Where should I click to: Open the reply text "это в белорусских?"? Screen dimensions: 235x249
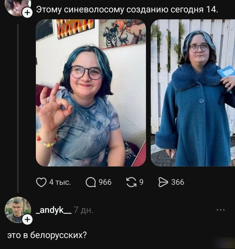click(x=47, y=235)
